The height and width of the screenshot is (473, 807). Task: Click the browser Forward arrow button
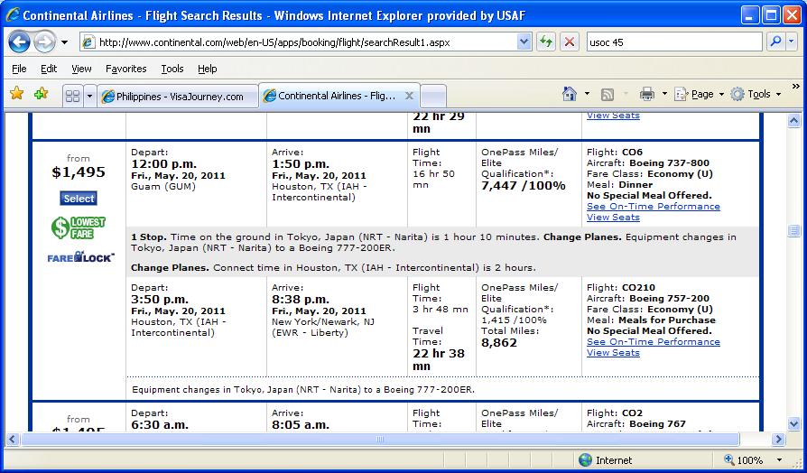pyautogui.click(x=44, y=42)
